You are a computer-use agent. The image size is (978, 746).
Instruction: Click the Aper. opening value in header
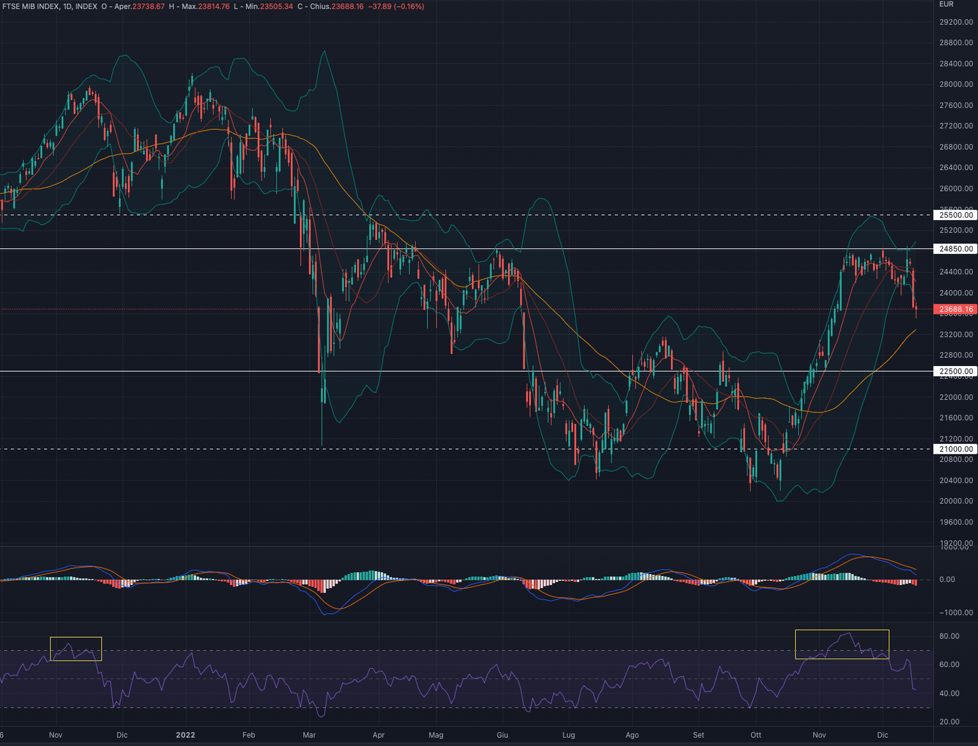point(148,6)
